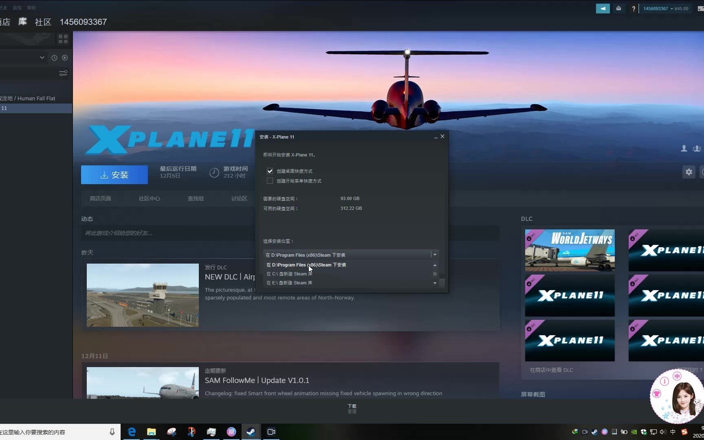Open library filters with the sliders icon
Viewport: 704px width, 440px height.
(x=63, y=73)
